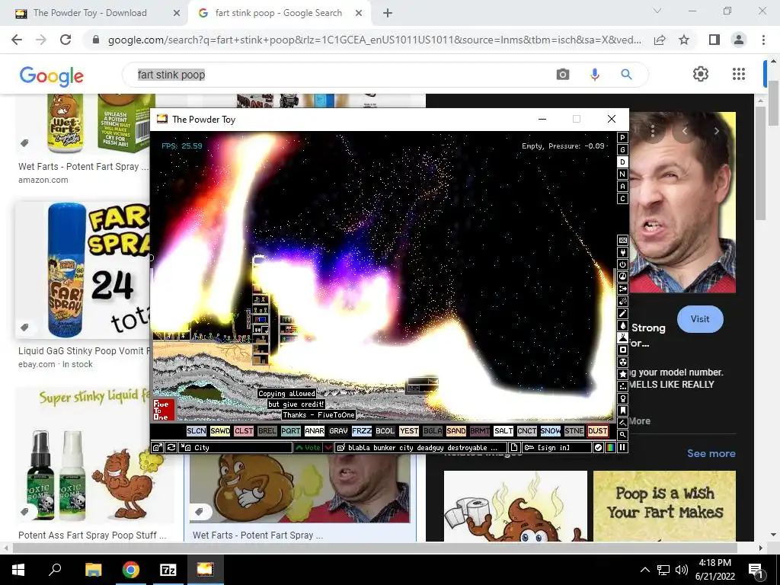Go to next image in preview panel
This screenshot has height=585, width=780.
pyautogui.click(x=716, y=131)
